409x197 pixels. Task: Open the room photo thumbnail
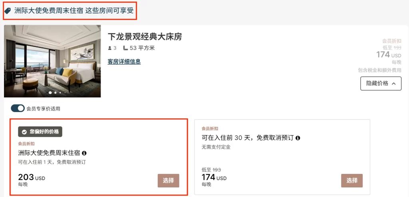click(x=52, y=61)
